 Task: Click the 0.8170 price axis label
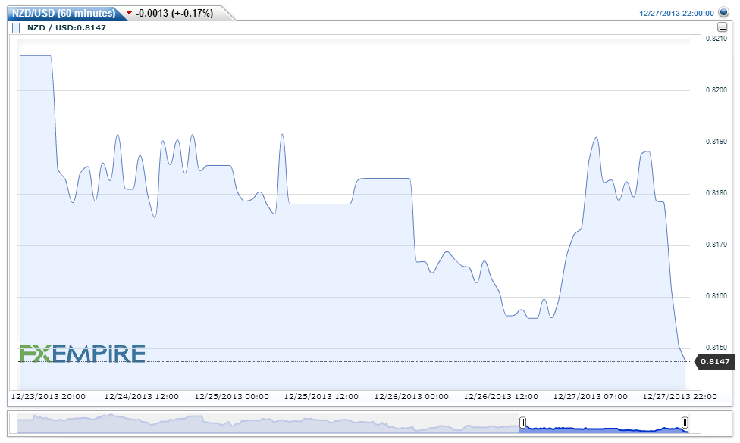[x=716, y=244]
